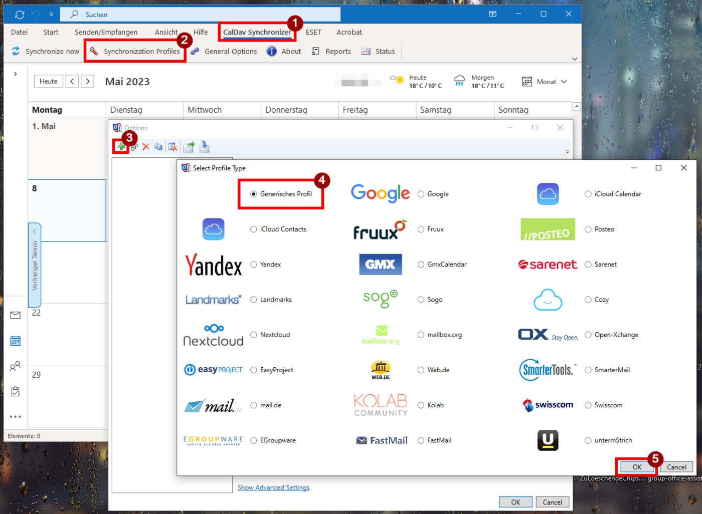Switch to Senden/Empfangen tab
This screenshot has width=702, height=514.
(106, 32)
